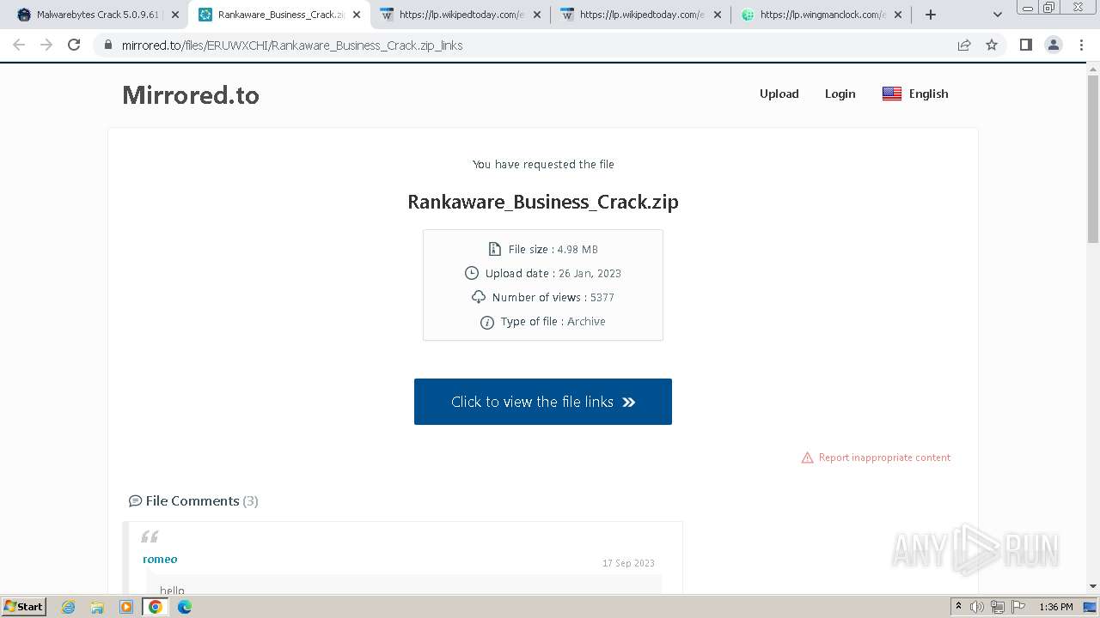Viewport: 1100px width, 618px height.
Task: Open the media player taskbar icon
Action: click(126, 607)
